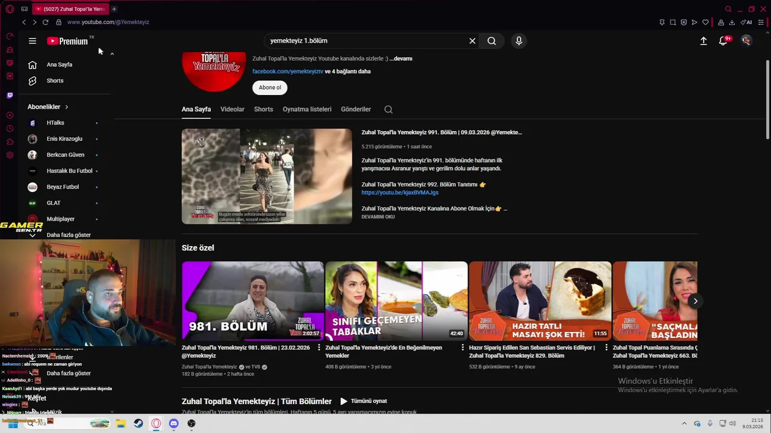Open Ana Sayfa in the sidebar
Viewport: 771px width, 433px height.
pyautogui.click(x=59, y=64)
